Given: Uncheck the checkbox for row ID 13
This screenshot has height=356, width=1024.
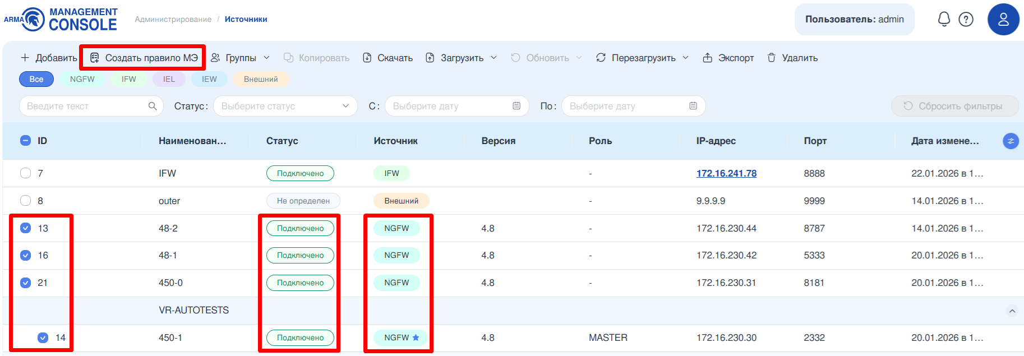Looking at the screenshot, I should pyautogui.click(x=25, y=228).
